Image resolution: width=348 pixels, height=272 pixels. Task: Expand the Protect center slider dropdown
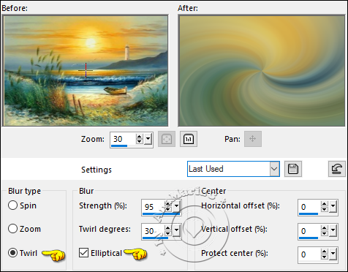click(333, 254)
